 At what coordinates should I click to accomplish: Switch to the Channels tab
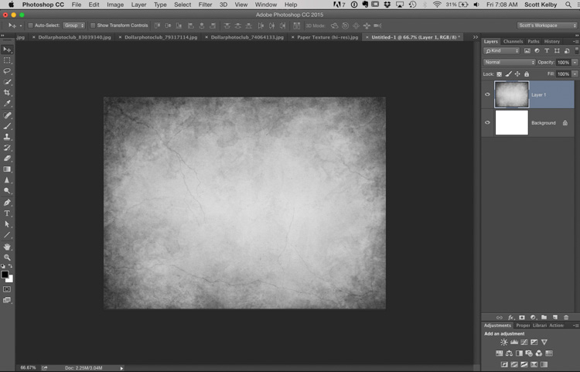pos(513,41)
